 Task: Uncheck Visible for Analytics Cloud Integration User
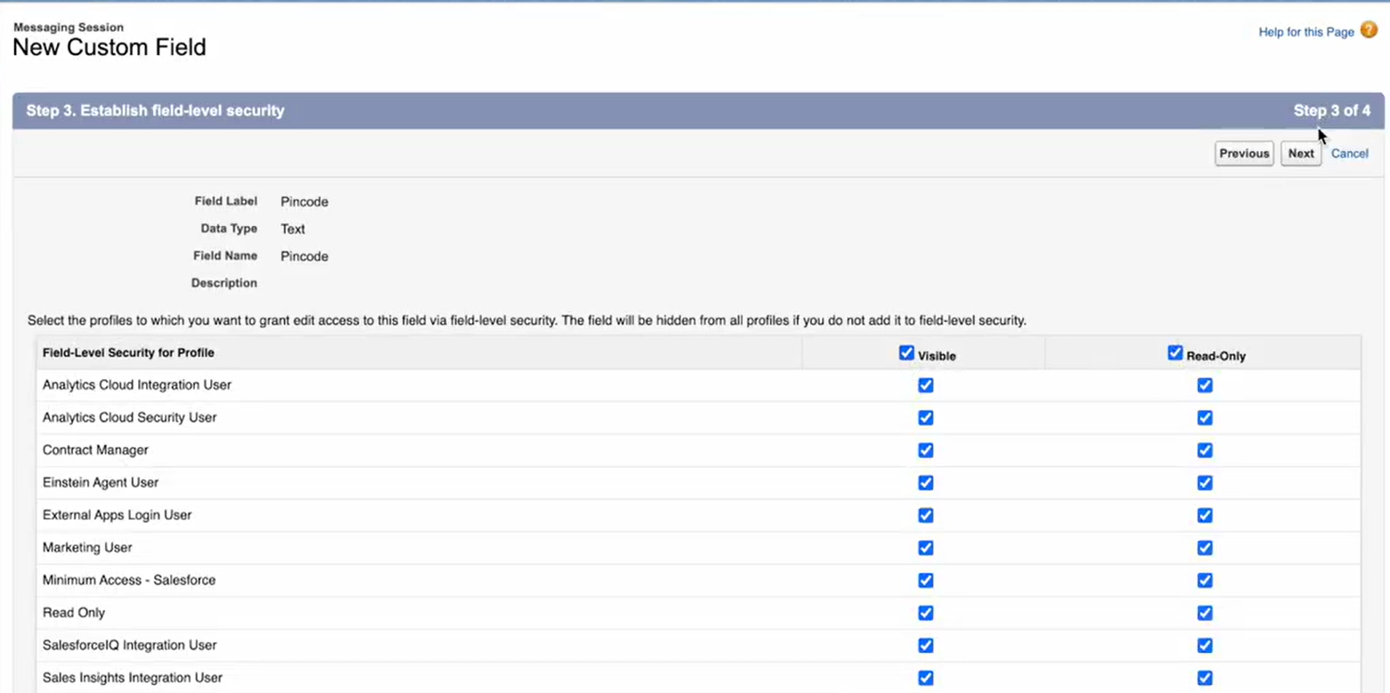(925, 385)
